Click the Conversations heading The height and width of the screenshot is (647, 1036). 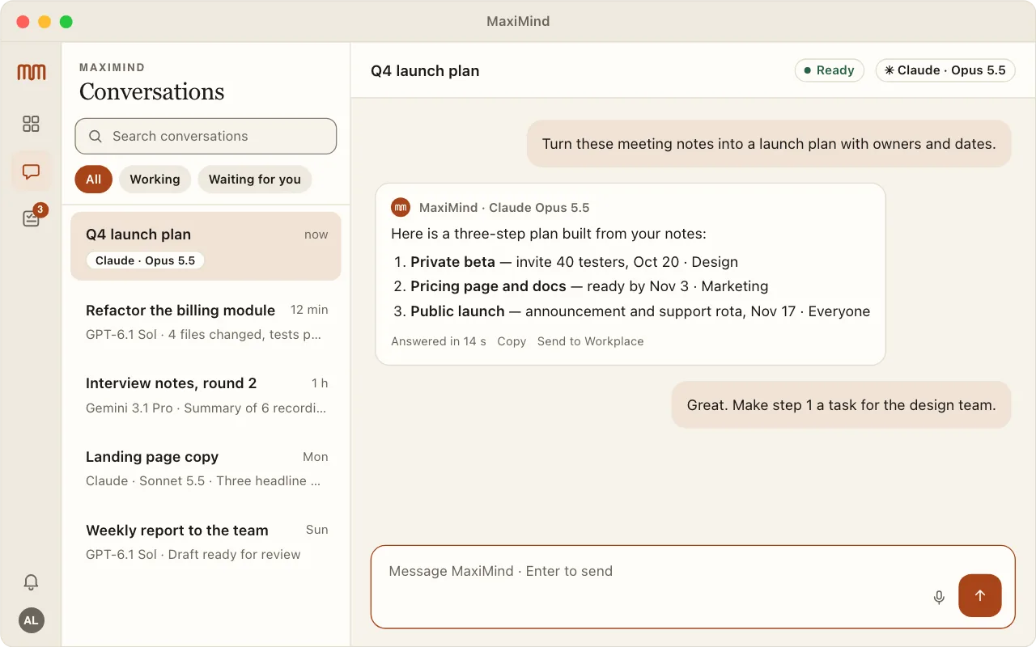pos(152,91)
